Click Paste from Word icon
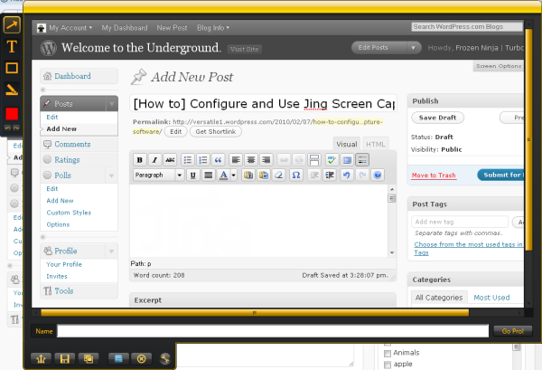 [x=264, y=176]
